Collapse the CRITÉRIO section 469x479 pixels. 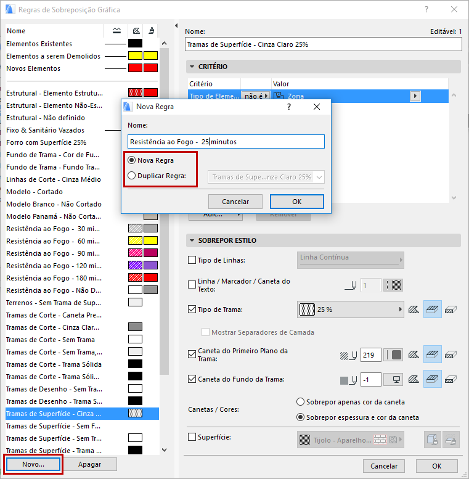(192, 67)
